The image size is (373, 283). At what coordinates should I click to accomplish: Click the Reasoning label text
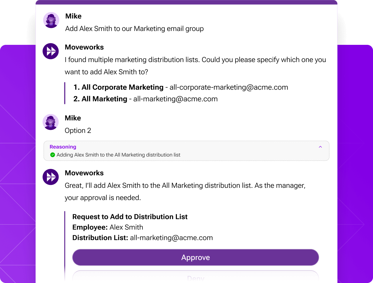click(63, 147)
